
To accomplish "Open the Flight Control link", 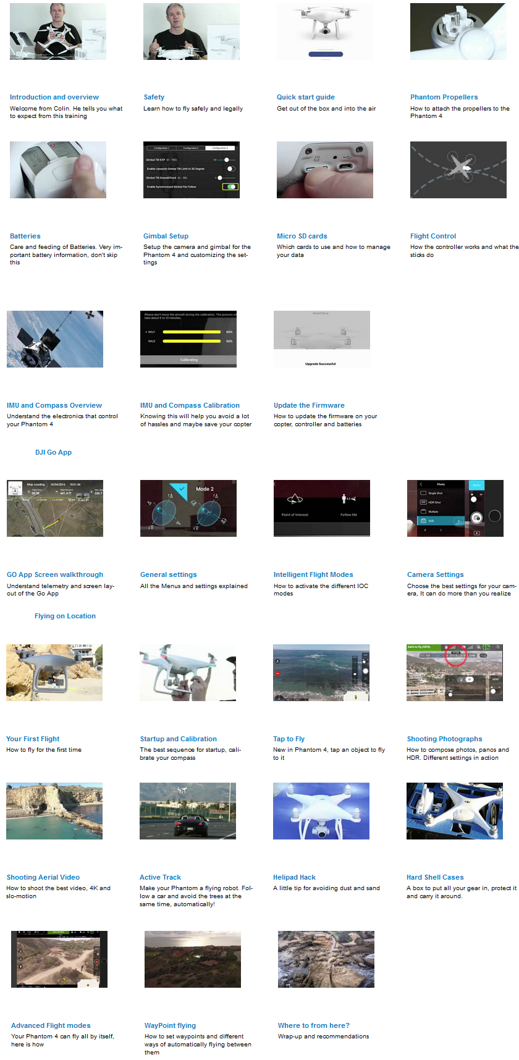I will click(x=433, y=236).
